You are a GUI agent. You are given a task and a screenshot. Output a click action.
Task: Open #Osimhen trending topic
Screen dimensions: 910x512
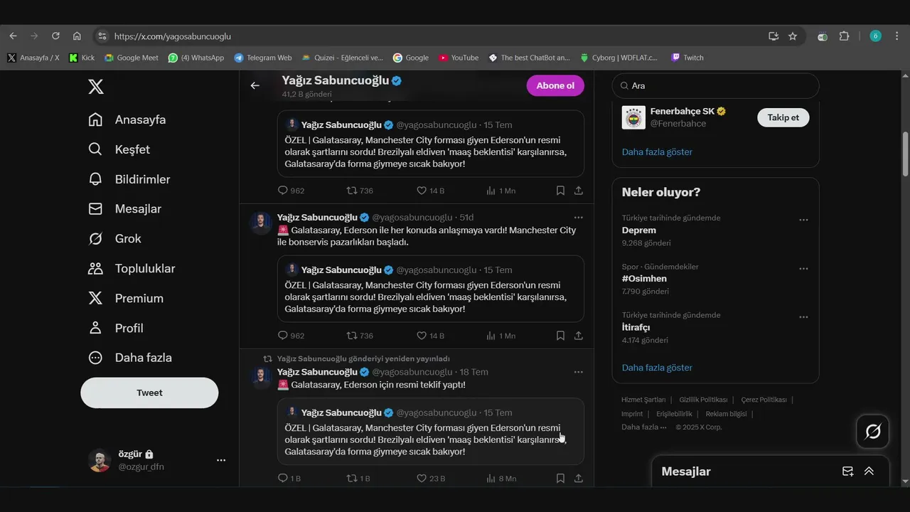646,279
